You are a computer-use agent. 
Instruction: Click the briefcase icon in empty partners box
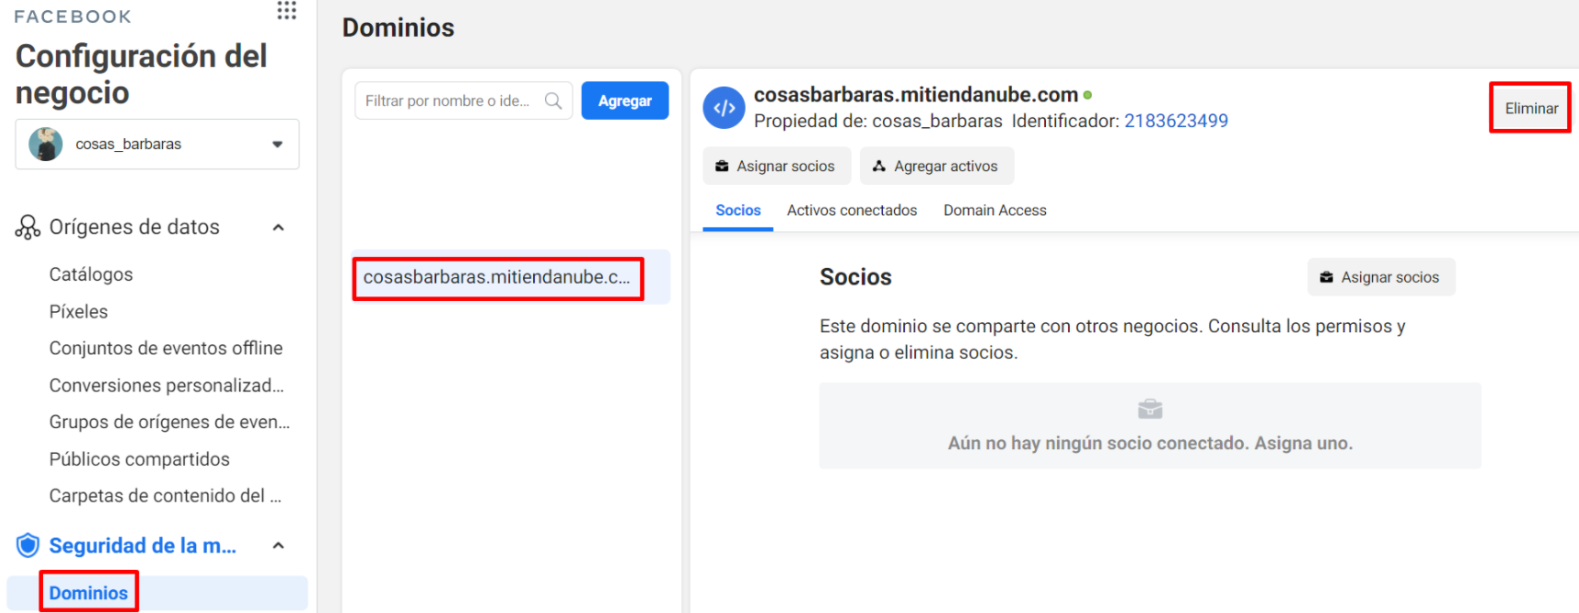point(1150,409)
